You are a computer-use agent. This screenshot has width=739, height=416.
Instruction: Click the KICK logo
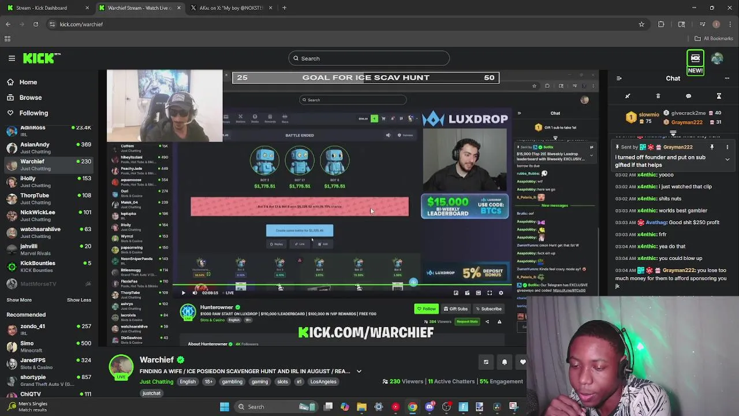pos(42,58)
